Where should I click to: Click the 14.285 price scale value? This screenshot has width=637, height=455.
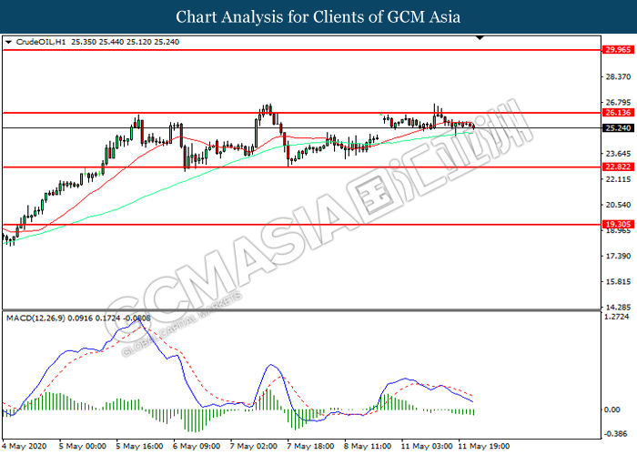[x=618, y=308]
